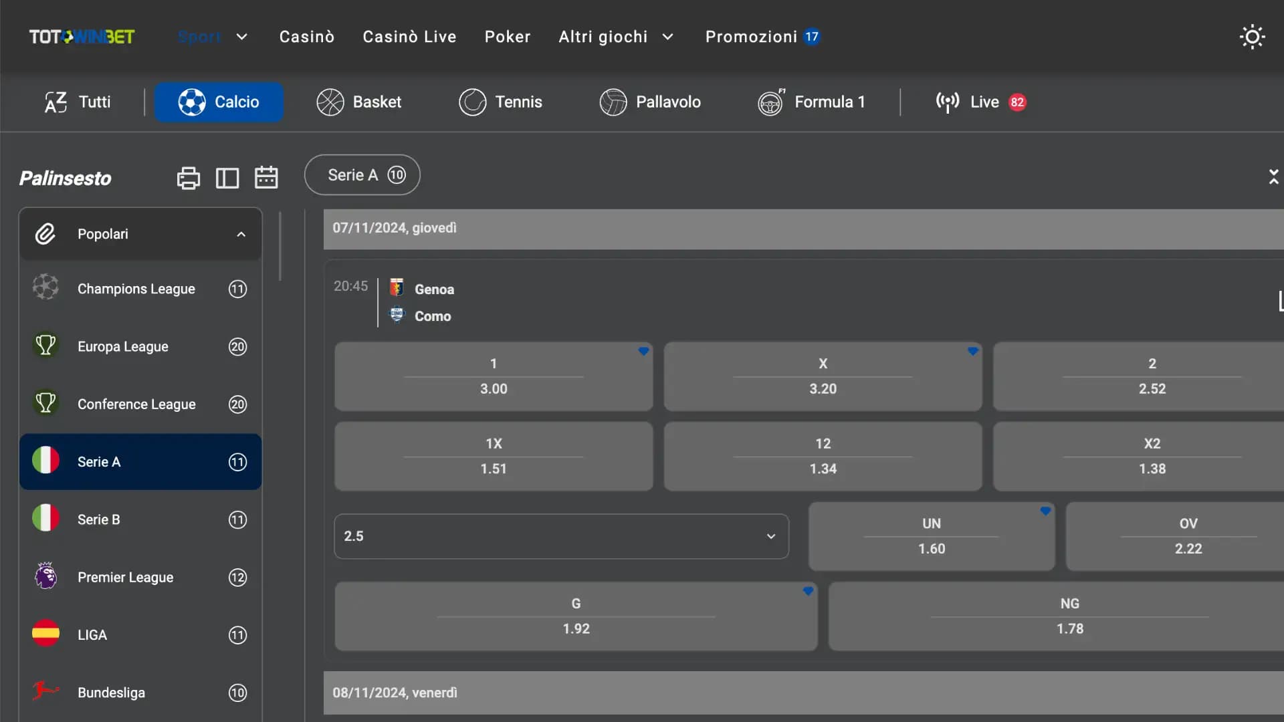Open the Promozioni page
The image size is (1284, 722).
(x=762, y=37)
